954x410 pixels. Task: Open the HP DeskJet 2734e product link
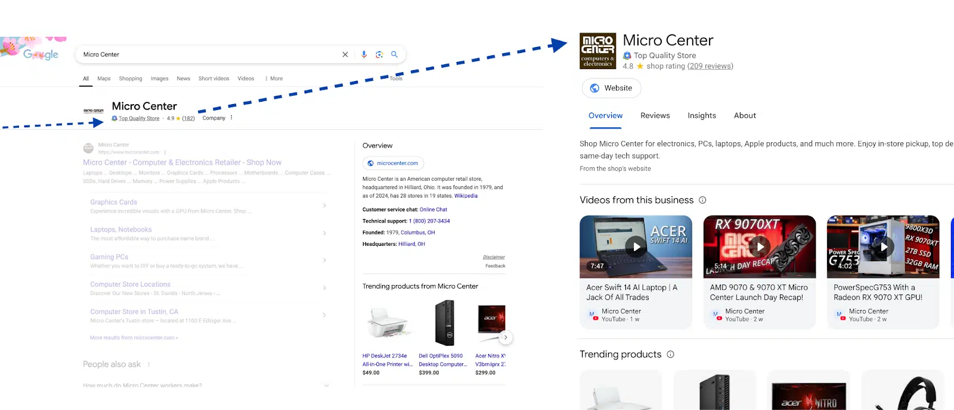coord(388,360)
